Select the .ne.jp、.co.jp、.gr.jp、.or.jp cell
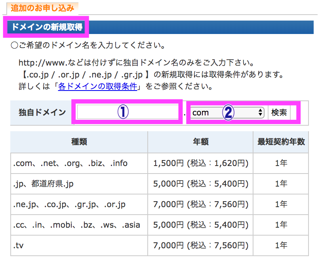Screen dimensions: 320x268 pyautogui.click(x=79, y=204)
